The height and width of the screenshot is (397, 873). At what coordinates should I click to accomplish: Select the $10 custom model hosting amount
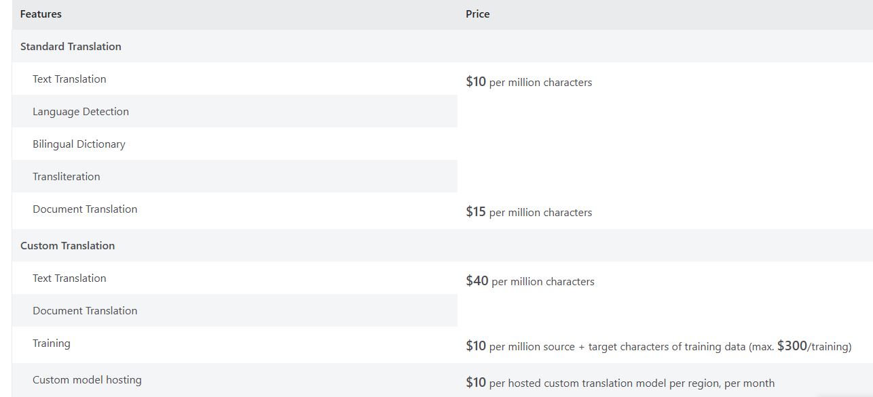(x=476, y=383)
